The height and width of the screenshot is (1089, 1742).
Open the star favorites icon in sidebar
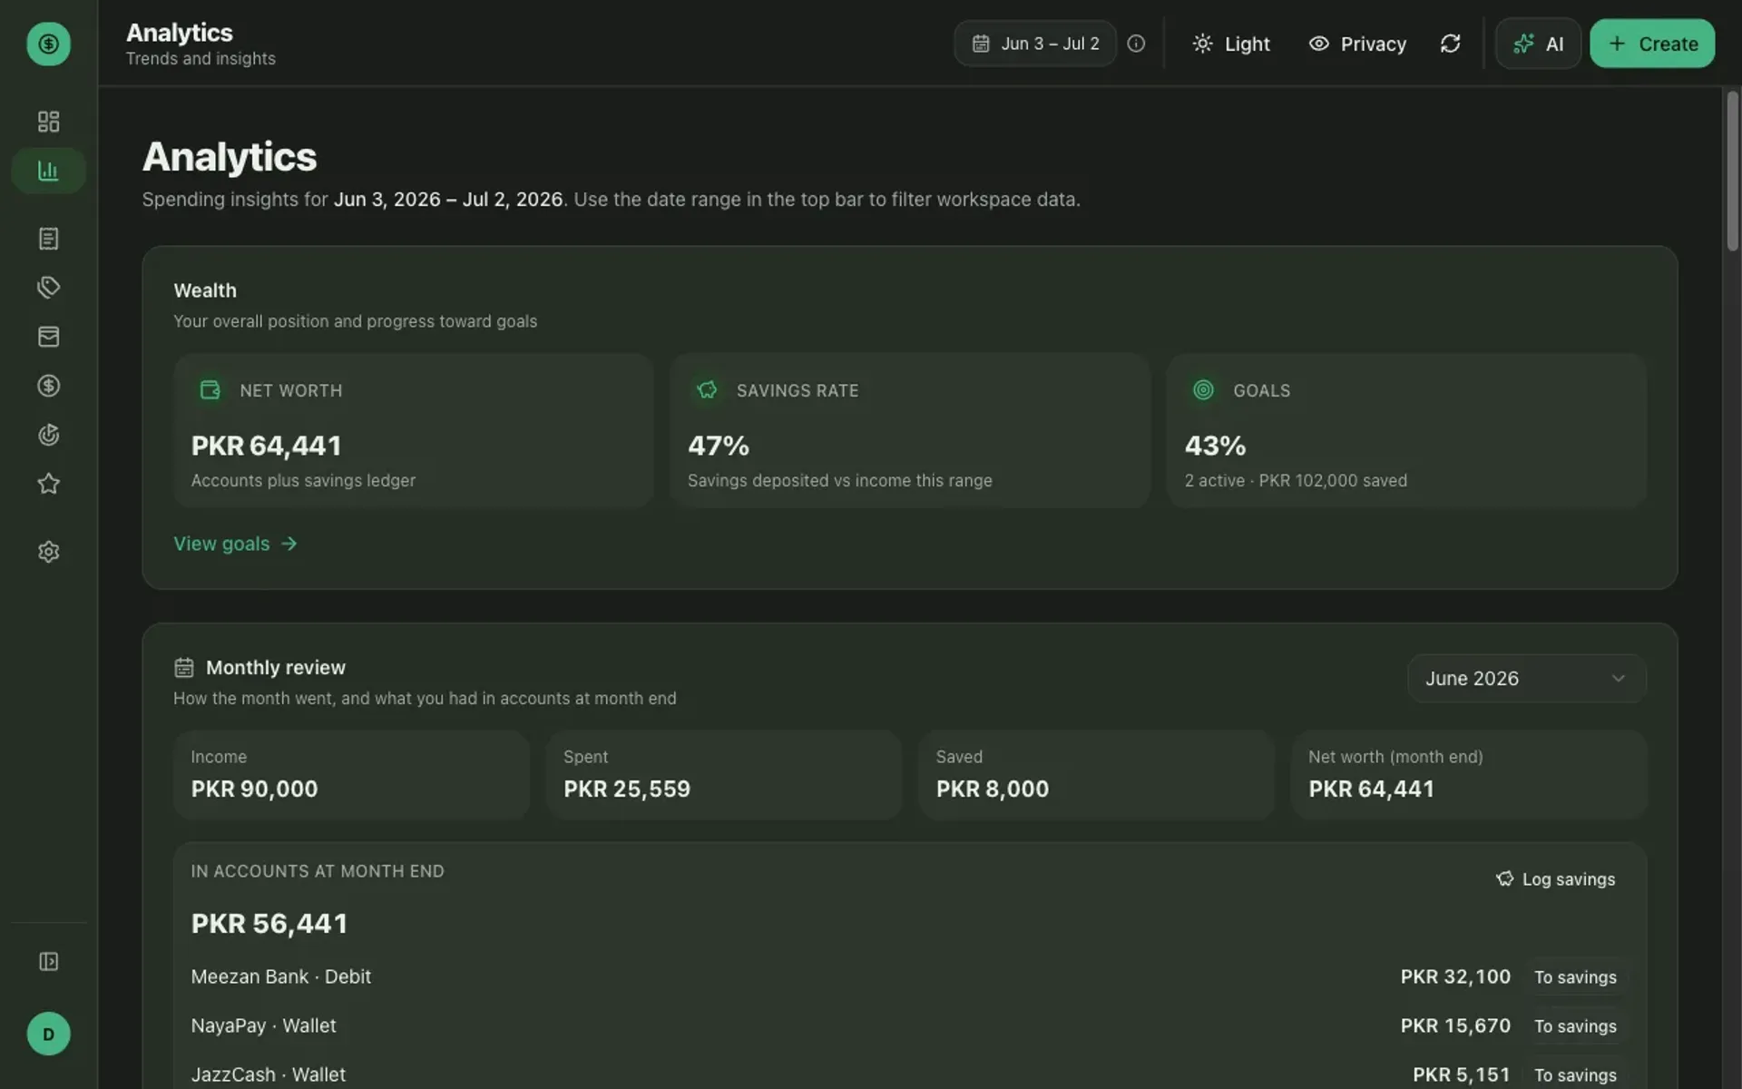[x=48, y=484]
